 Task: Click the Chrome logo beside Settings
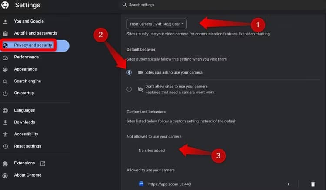pos(5,5)
